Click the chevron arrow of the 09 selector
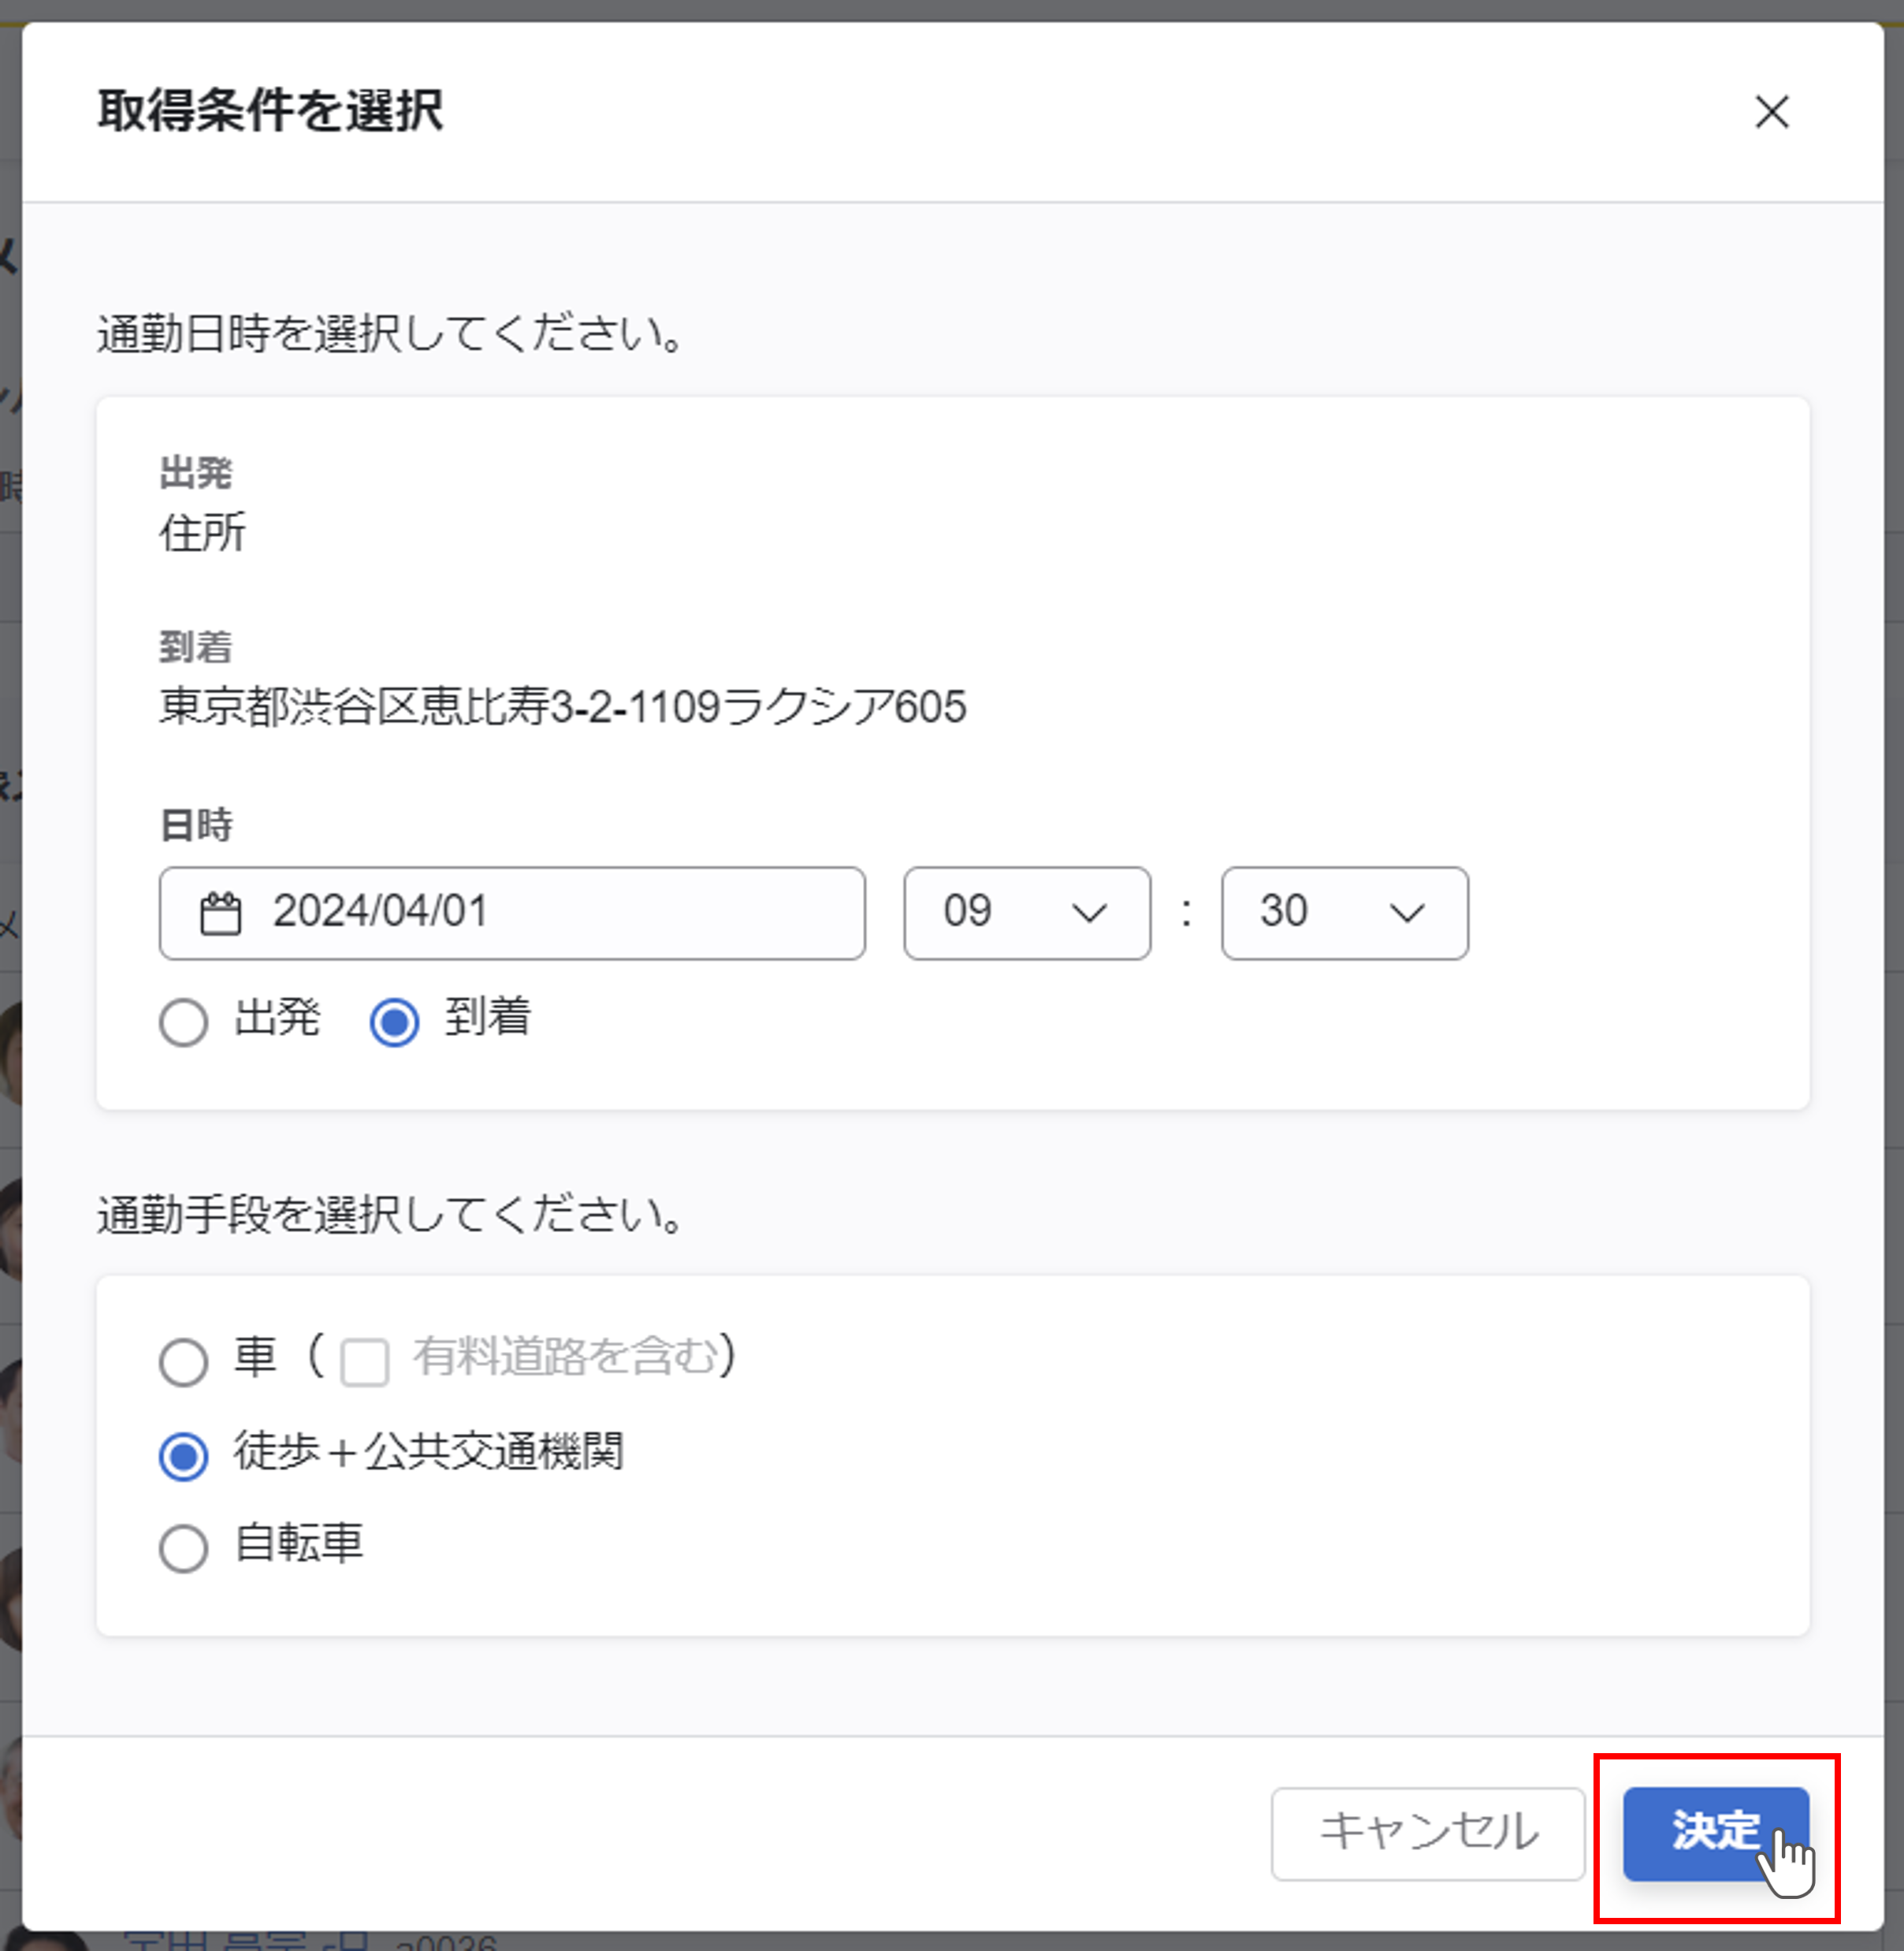 pyautogui.click(x=1089, y=913)
